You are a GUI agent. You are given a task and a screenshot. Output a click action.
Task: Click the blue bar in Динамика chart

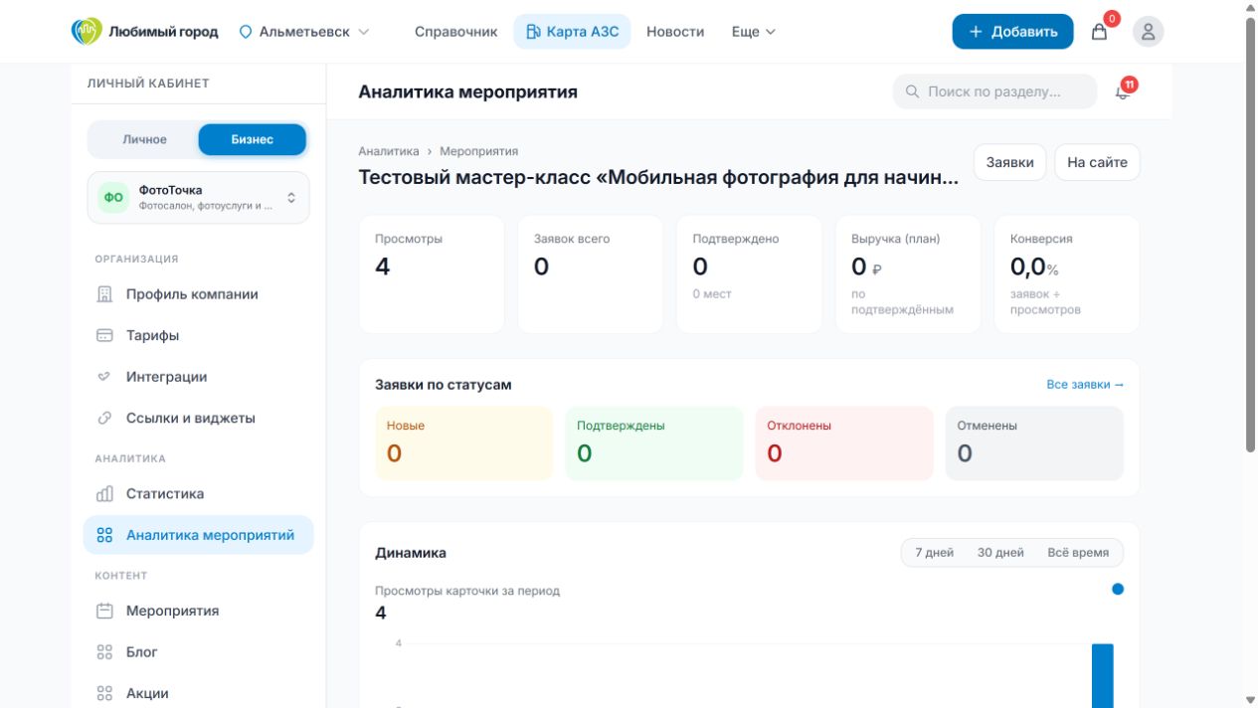point(1103,676)
